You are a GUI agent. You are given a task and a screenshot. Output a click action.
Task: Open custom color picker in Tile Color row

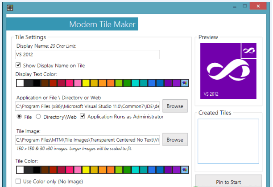pos(185,170)
